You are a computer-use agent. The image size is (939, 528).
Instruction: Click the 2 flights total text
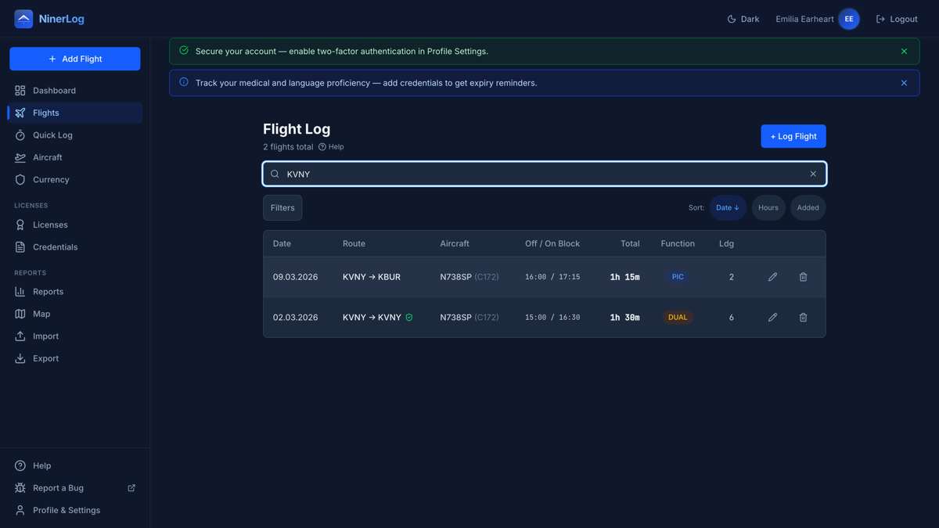tap(288, 147)
